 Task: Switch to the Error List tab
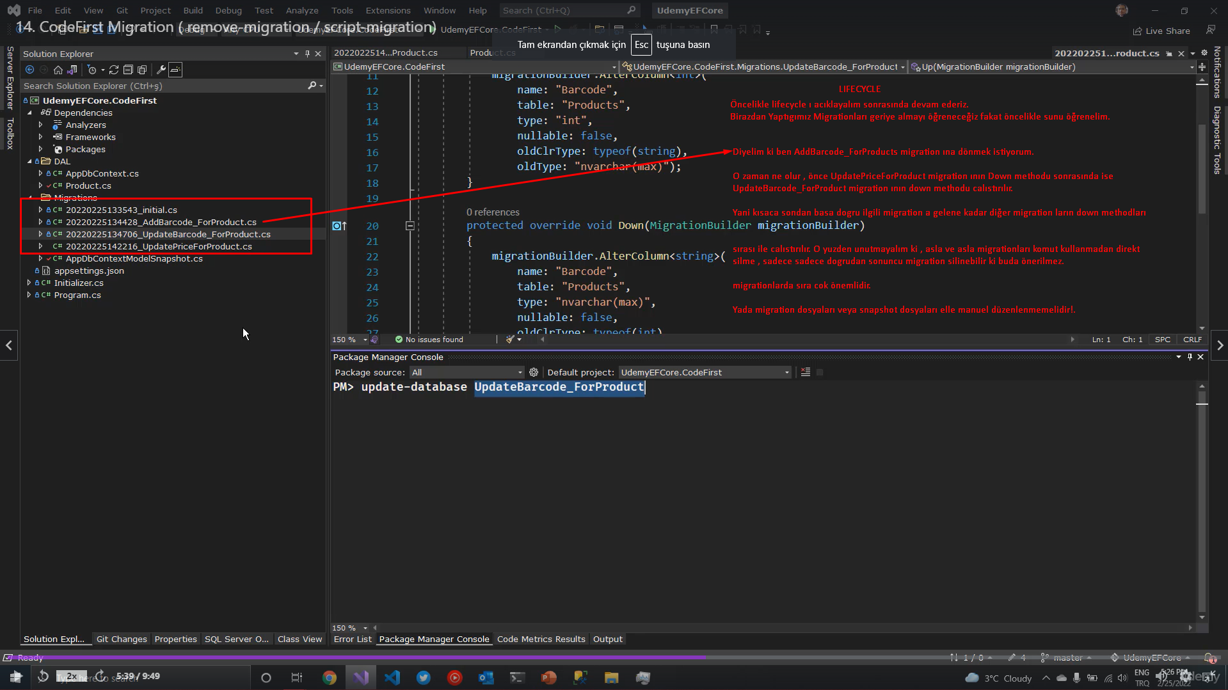pyautogui.click(x=352, y=639)
